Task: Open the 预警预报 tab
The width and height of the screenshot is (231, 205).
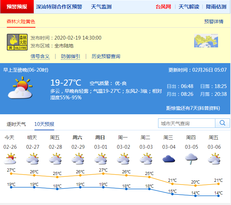Action: [x=17, y=7]
